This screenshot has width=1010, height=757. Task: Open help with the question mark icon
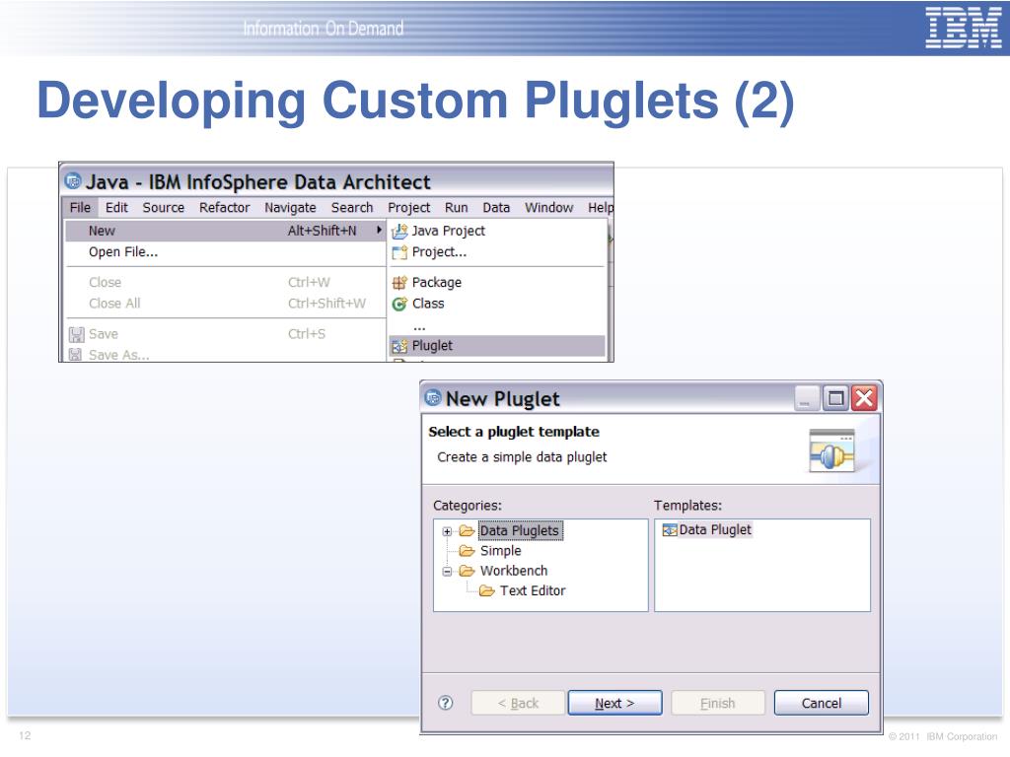coord(445,703)
